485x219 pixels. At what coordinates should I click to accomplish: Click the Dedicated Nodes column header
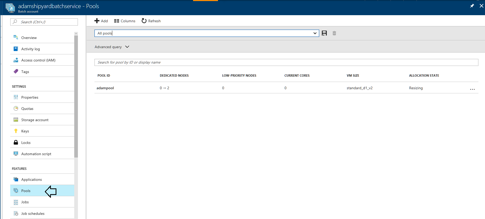pos(174,76)
